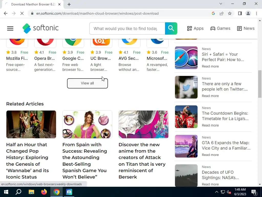Select the Download Maxthon Browser tab
The image size is (262, 197).
[x=32, y=4]
